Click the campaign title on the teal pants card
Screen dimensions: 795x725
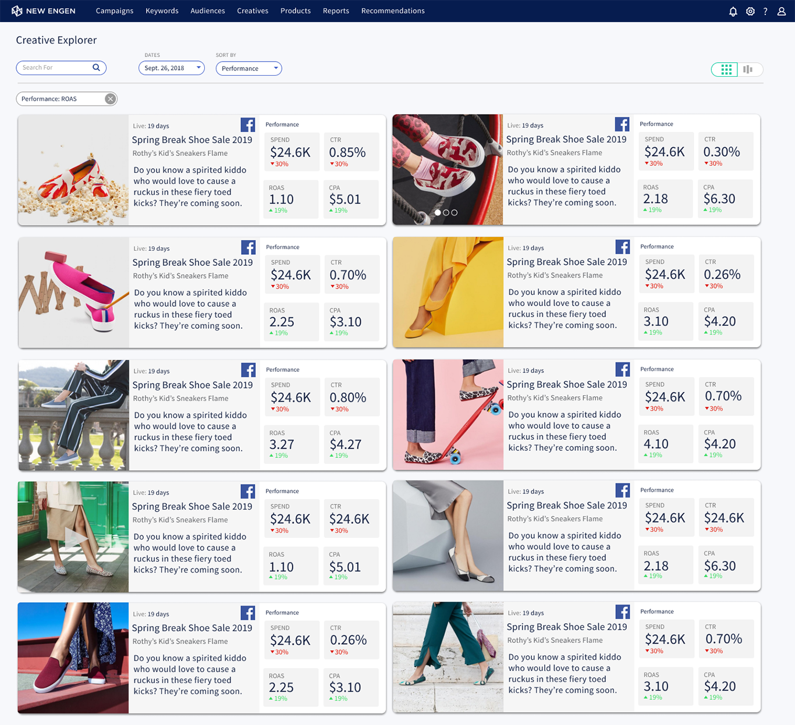(567, 627)
